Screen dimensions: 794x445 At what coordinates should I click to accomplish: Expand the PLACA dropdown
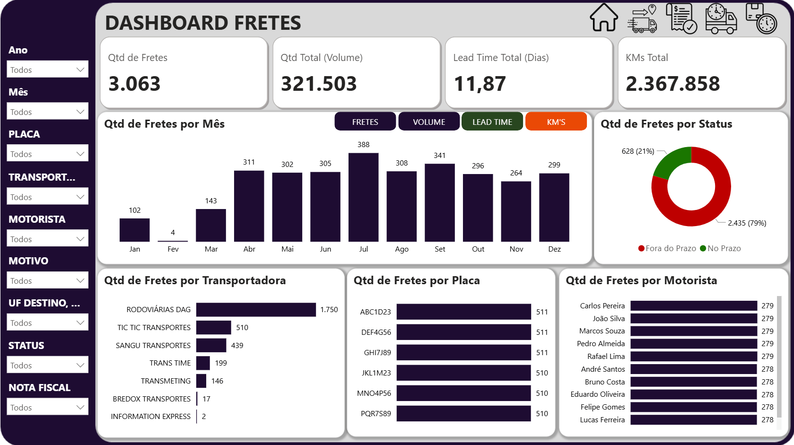click(47, 154)
